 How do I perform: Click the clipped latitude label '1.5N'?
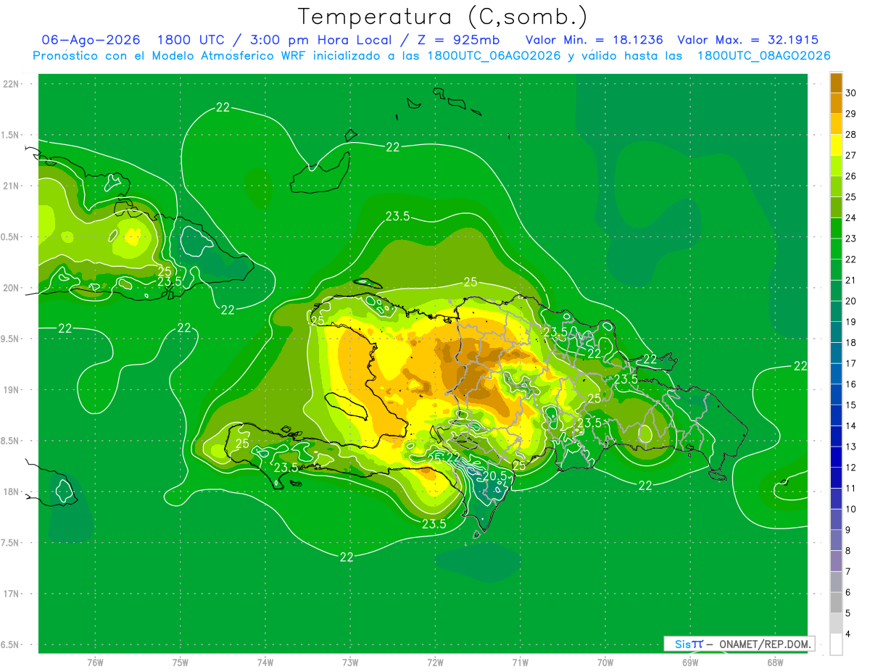click(x=10, y=135)
